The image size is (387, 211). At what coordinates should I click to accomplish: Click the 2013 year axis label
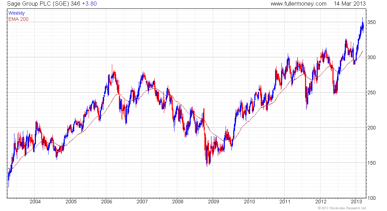click(356, 202)
